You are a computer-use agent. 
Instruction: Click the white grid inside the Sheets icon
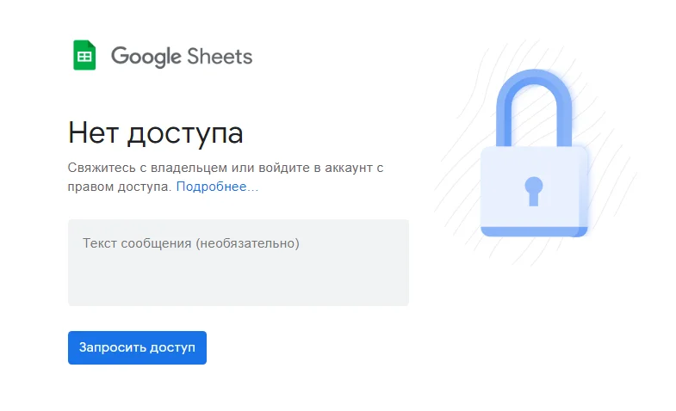[x=84, y=58]
